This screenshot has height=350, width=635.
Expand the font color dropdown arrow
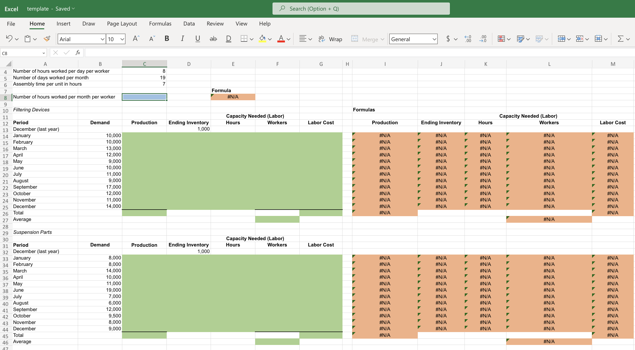click(288, 39)
